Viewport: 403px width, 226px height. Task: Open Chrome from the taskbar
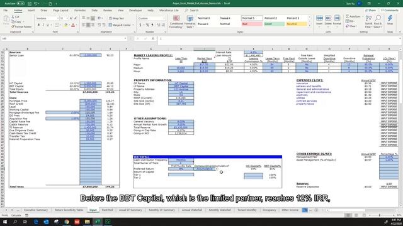[x=67, y=222]
